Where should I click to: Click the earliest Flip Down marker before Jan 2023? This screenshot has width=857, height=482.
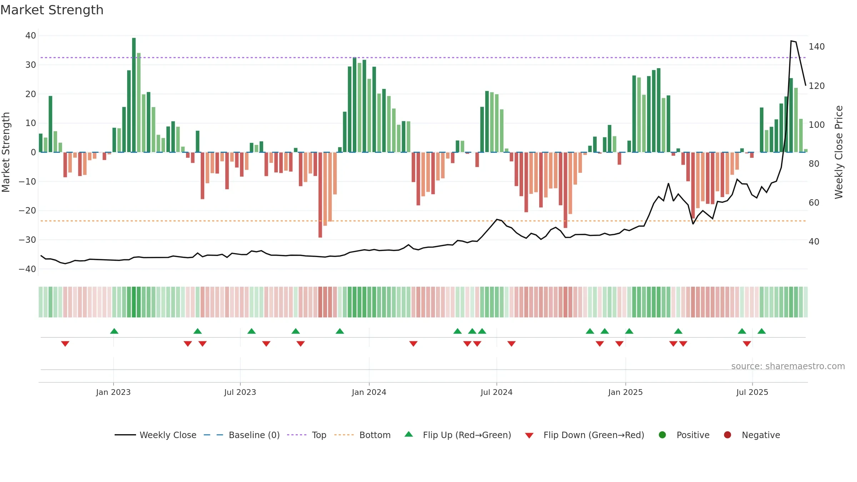65,344
